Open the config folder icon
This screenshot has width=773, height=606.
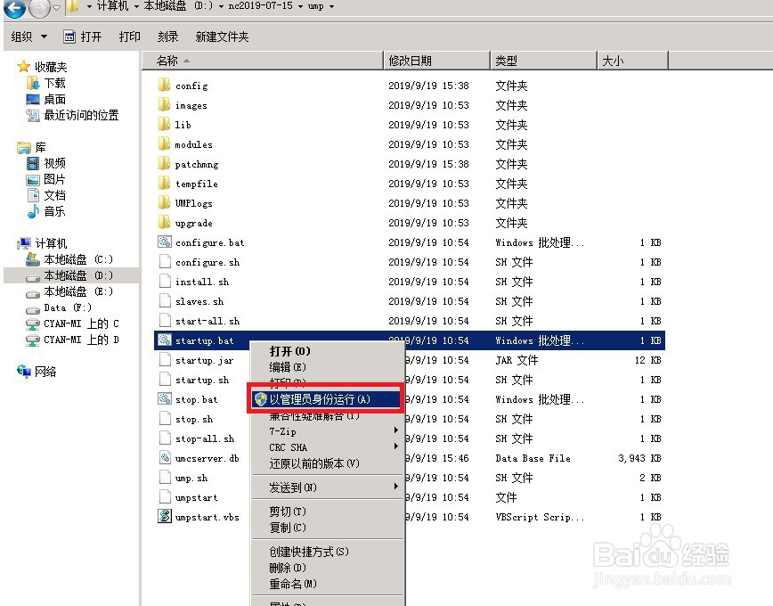166,85
